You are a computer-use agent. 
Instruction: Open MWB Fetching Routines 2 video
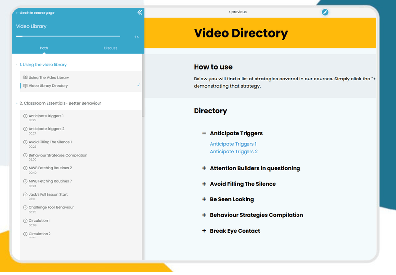click(x=50, y=168)
